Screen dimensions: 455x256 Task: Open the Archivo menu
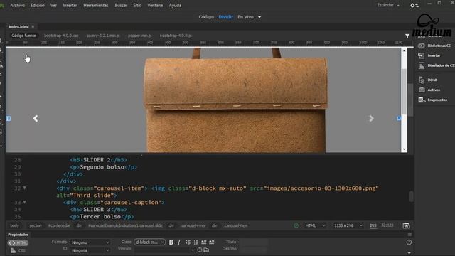pos(17,5)
